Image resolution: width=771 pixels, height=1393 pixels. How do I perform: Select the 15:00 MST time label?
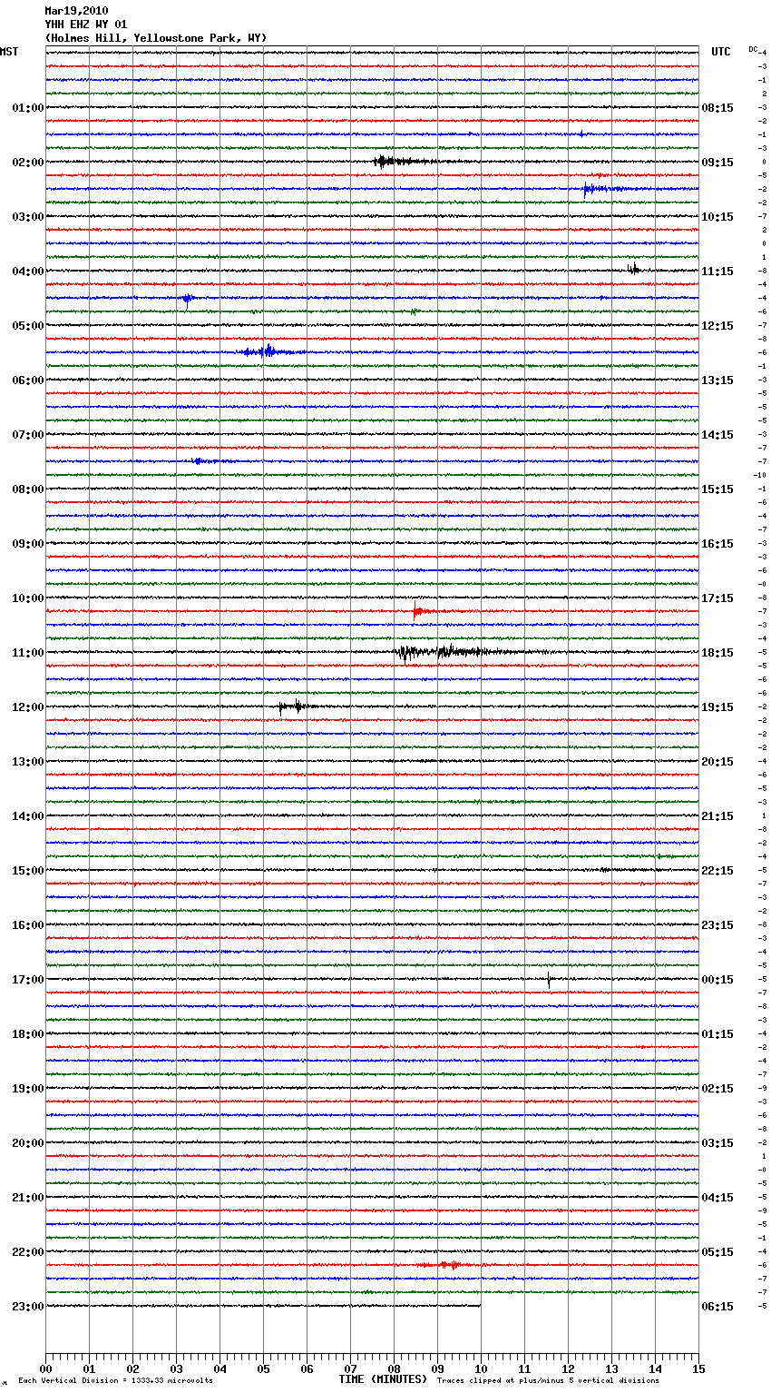click(28, 871)
